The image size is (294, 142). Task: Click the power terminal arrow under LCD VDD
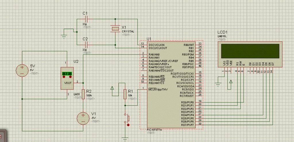[231, 82]
